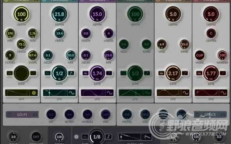The width and height of the screenshot is (231, 144).
Task: Toggle the LO-FI power button
Action: (9, 114)
